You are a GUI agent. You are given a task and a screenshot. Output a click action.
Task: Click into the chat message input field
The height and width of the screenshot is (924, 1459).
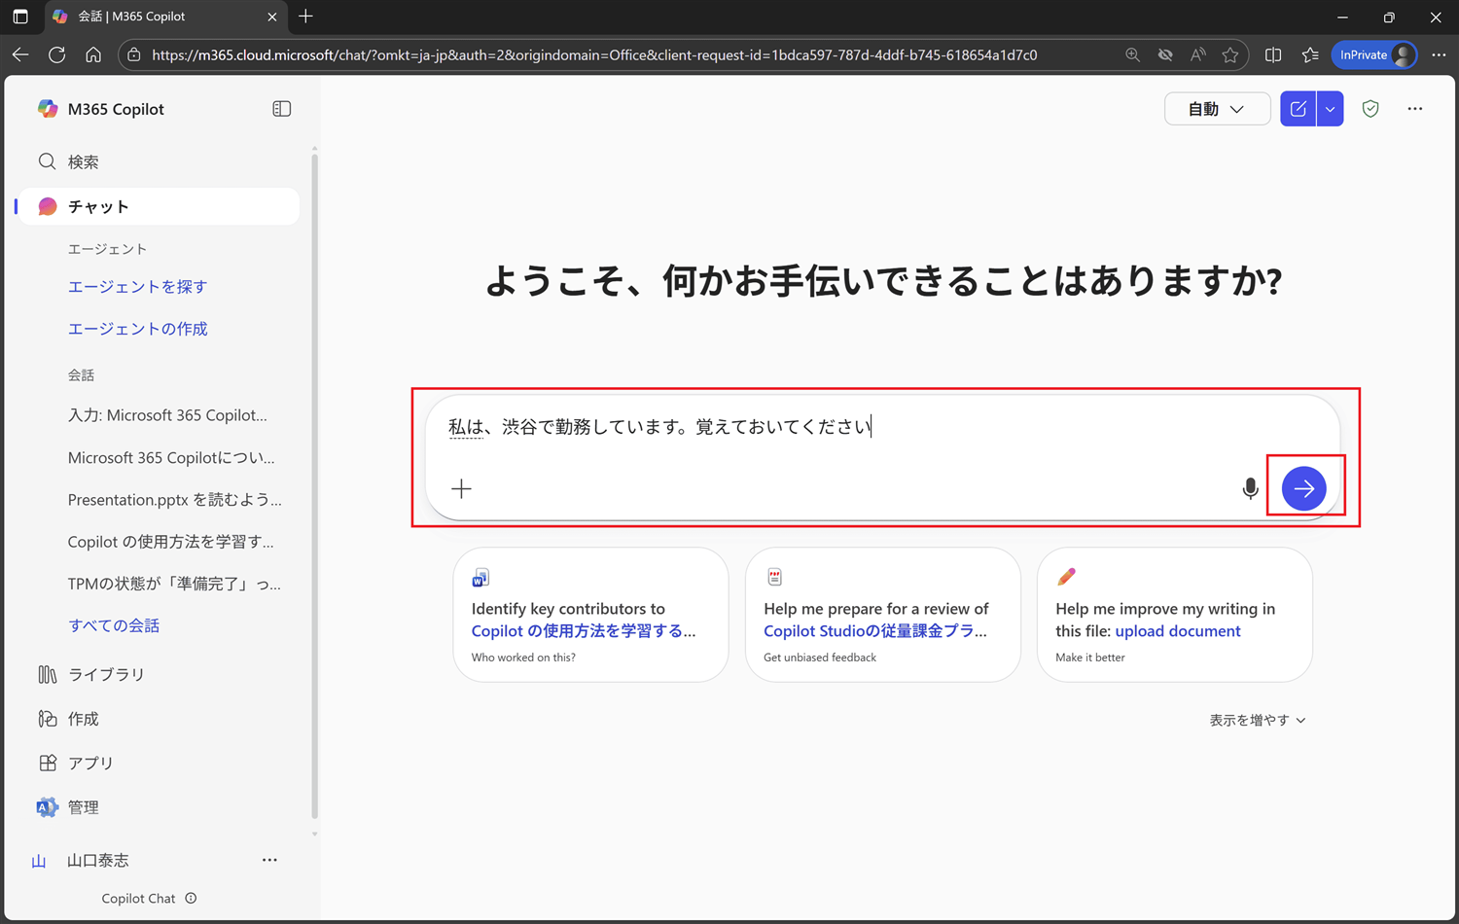[x=882, y=427]
